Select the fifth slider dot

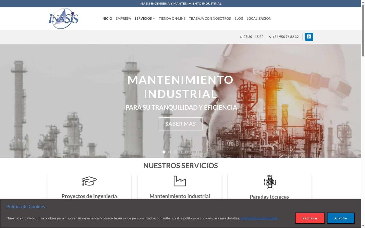coord(186,152)
